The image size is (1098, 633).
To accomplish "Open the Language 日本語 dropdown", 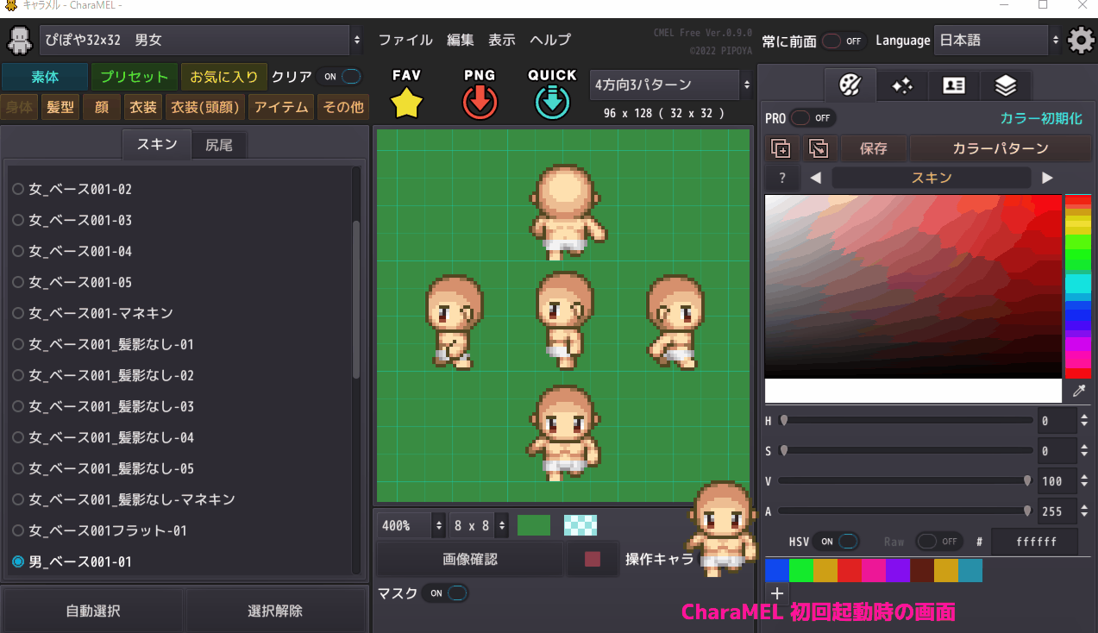I will [990, 40].
